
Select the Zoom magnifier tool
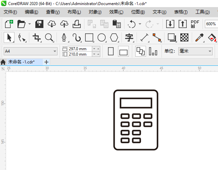[x=49, y=37]
